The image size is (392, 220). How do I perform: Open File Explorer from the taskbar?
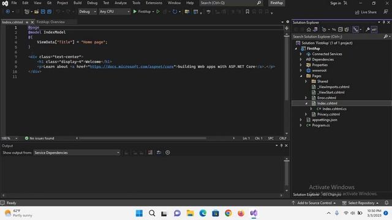point(190,213)
